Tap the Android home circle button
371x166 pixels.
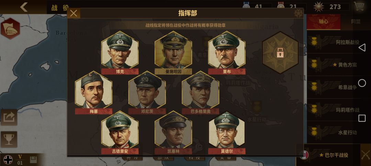pos(362,83)
